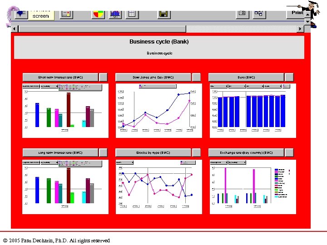Screen dimensions: 327x245
Task: Toggle small square beside Stocks by type
Action: pyautogui.click(x=196, y=153)
